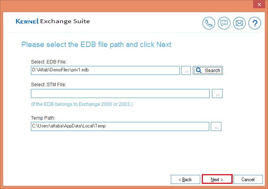Image resolution: width=268 pixels, height=189 pixels.
Task: Go to the next step with Next
Action: pyautogui.click(x=217, y=179)
